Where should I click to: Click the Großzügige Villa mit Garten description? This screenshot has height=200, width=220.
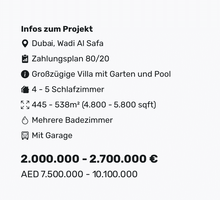pyautogui.click(x=101, y=74)
